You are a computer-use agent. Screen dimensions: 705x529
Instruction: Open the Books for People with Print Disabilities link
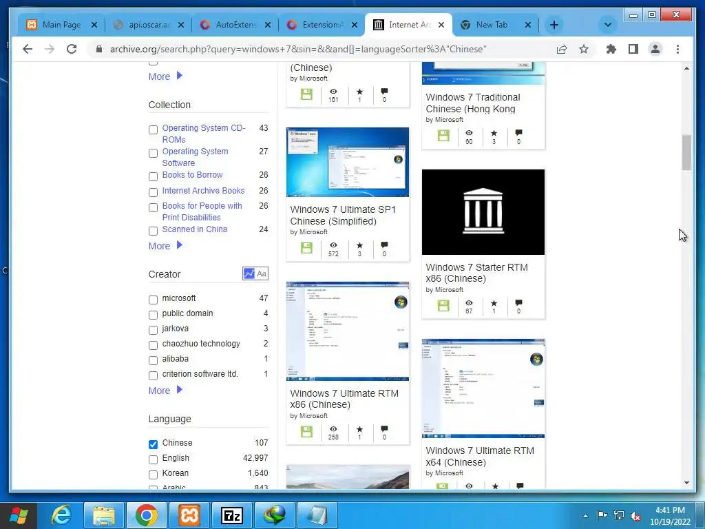pos(202,211)
